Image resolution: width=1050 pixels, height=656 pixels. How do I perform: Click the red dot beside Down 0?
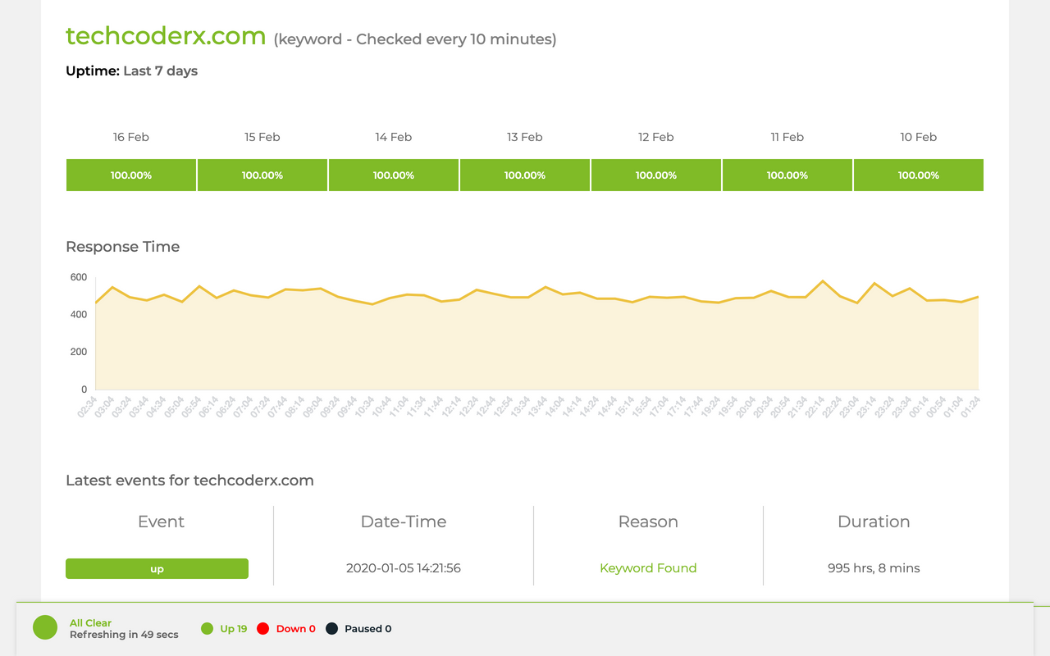263,629
